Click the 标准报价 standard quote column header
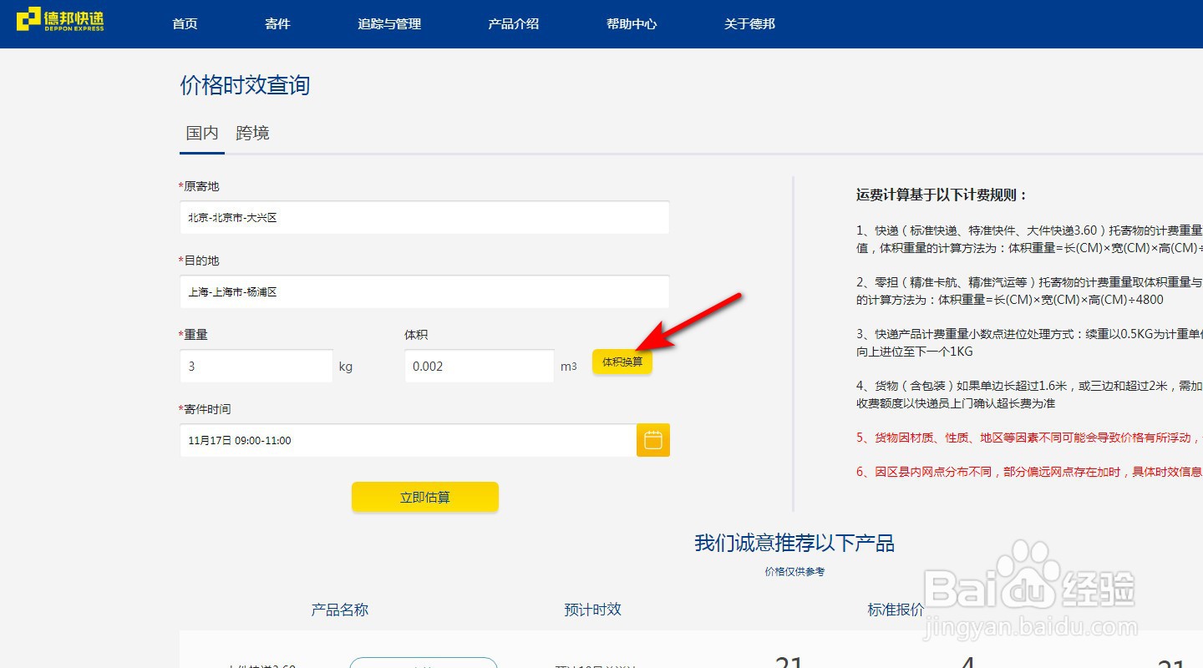1203x668 pixels. [896, 610]
